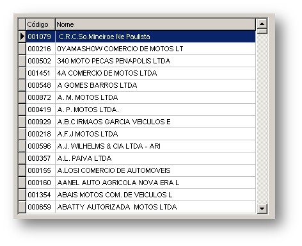Select the row marker beside code 000502

click(x=22, y=61)
